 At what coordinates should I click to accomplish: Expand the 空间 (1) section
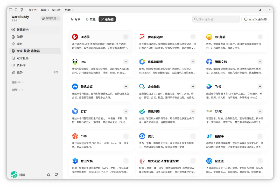coord(17,90)
